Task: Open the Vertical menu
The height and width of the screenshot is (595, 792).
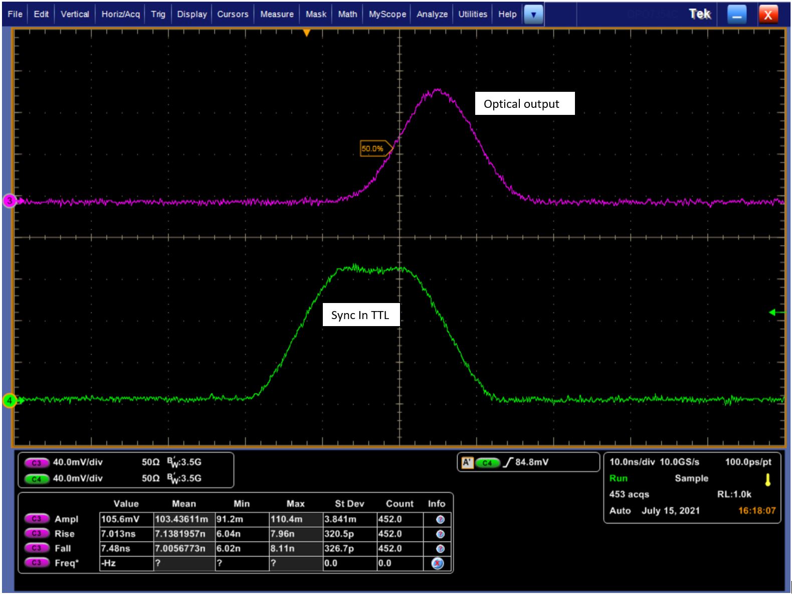Action: click(x=75, y=14)
